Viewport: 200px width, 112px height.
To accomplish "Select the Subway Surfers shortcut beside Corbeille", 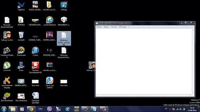I will click(x=7, y=36).
